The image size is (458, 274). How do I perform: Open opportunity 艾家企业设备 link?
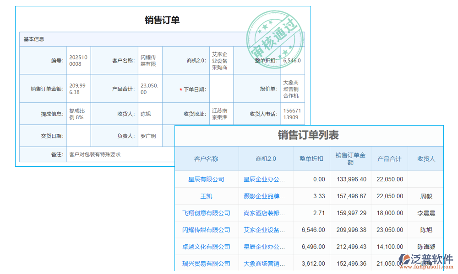point(264,230)
